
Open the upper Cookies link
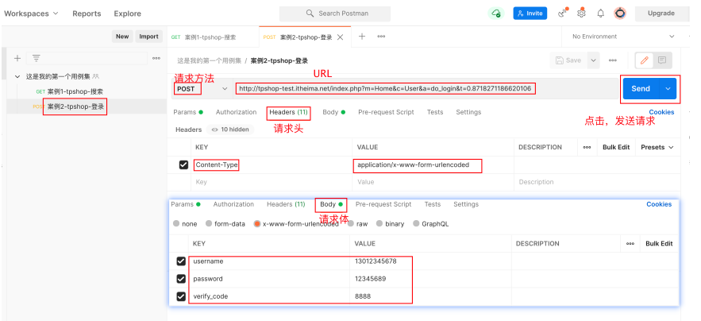click(x=661, y=112)
